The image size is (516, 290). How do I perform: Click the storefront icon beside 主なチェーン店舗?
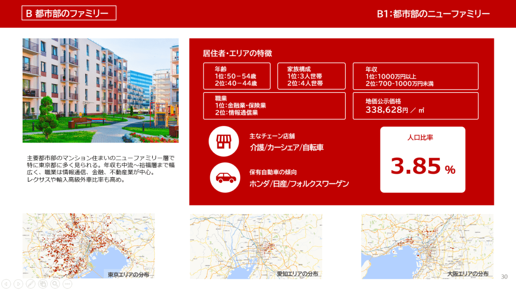(x=223, y=141)
